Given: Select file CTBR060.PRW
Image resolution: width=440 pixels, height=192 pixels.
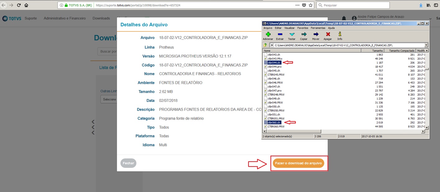Looking at the screenshot, I should (276, 126).
